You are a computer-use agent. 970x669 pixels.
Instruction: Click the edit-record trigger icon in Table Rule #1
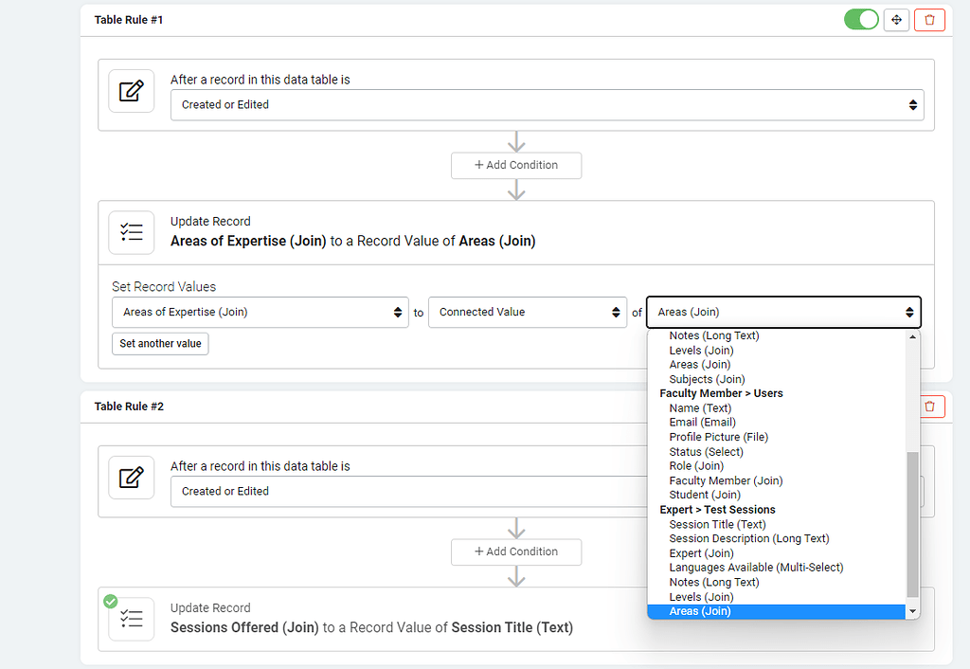click(131, 90)
